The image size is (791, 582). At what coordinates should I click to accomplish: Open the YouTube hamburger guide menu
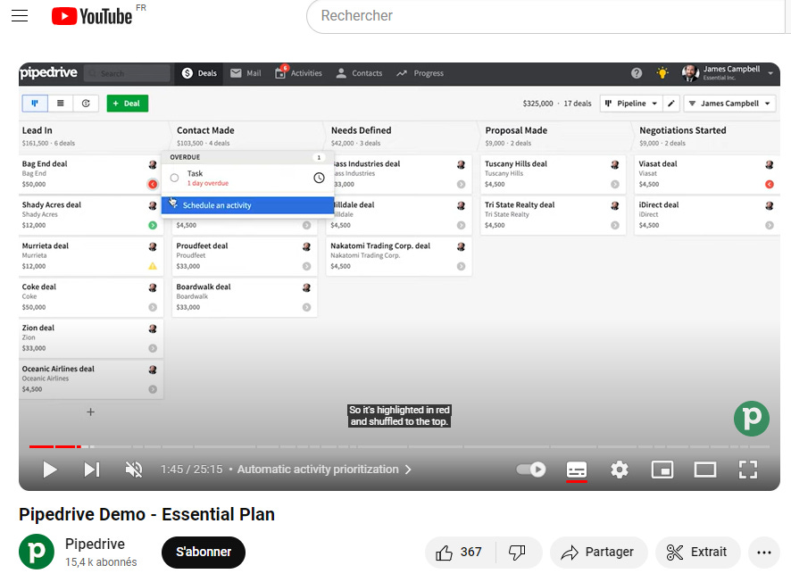click(20, 16)
